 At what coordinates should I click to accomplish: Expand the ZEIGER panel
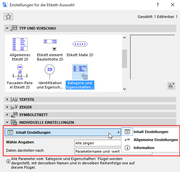pyautogui.click(x=7, y=107)
